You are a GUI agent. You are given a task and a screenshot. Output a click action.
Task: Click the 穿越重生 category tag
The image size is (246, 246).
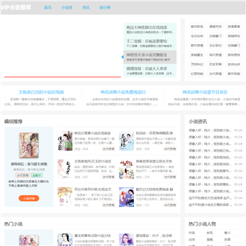coord(197,55)
